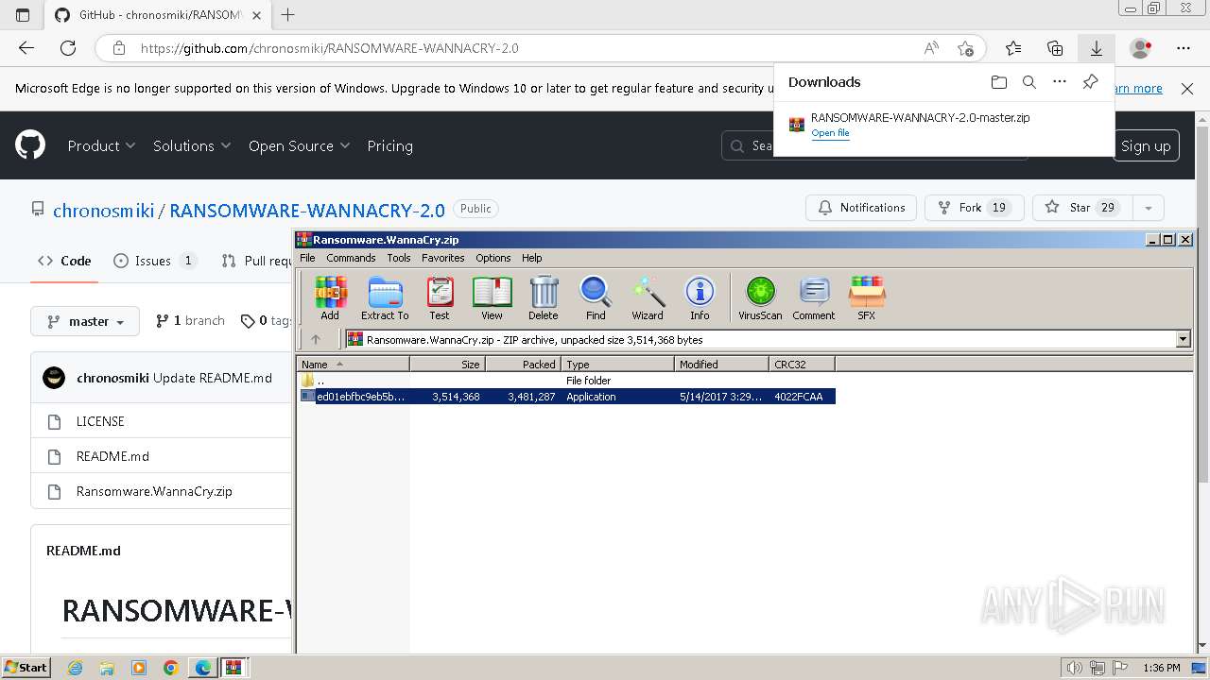Open the WinRAR Options menu
The image size is (1210, 680).
click(x=493, y=258)
